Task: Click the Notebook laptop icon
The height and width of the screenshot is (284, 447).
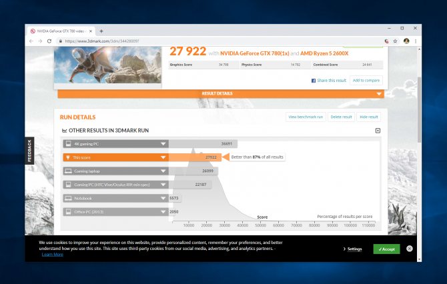Action: coord(69,198)
